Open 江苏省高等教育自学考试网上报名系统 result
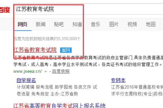Screen dimensions: 163x108 [x=59, y=106]
